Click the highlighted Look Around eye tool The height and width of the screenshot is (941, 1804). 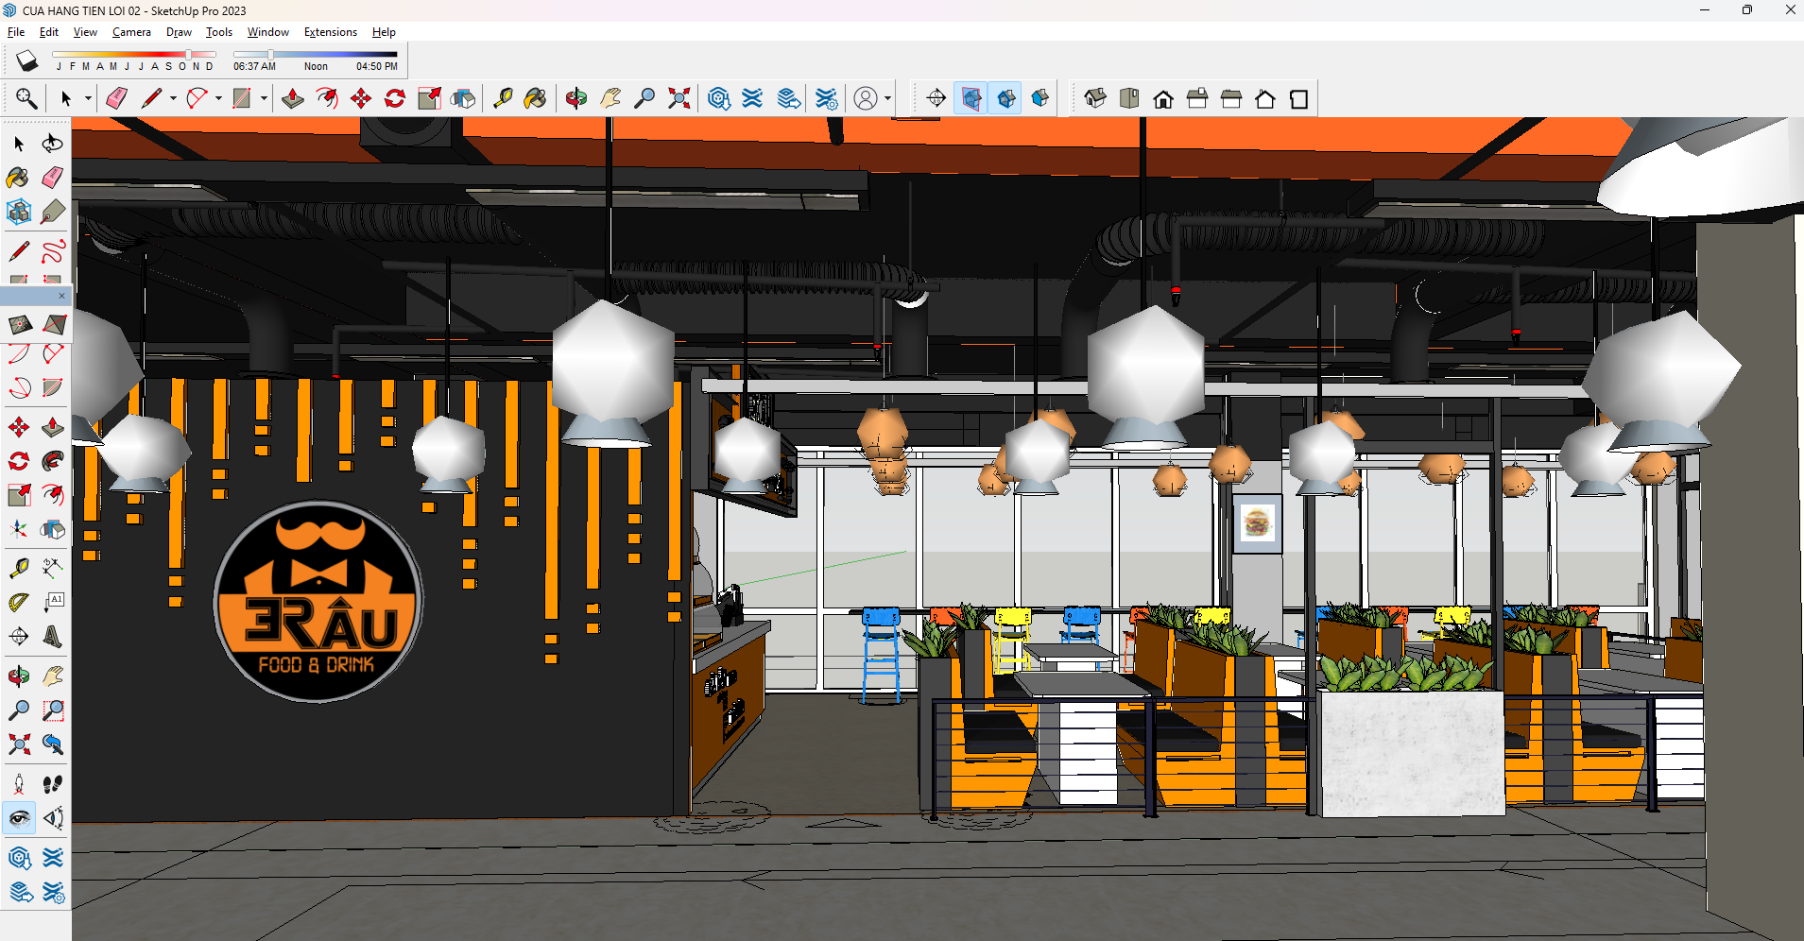pos(19,818)
